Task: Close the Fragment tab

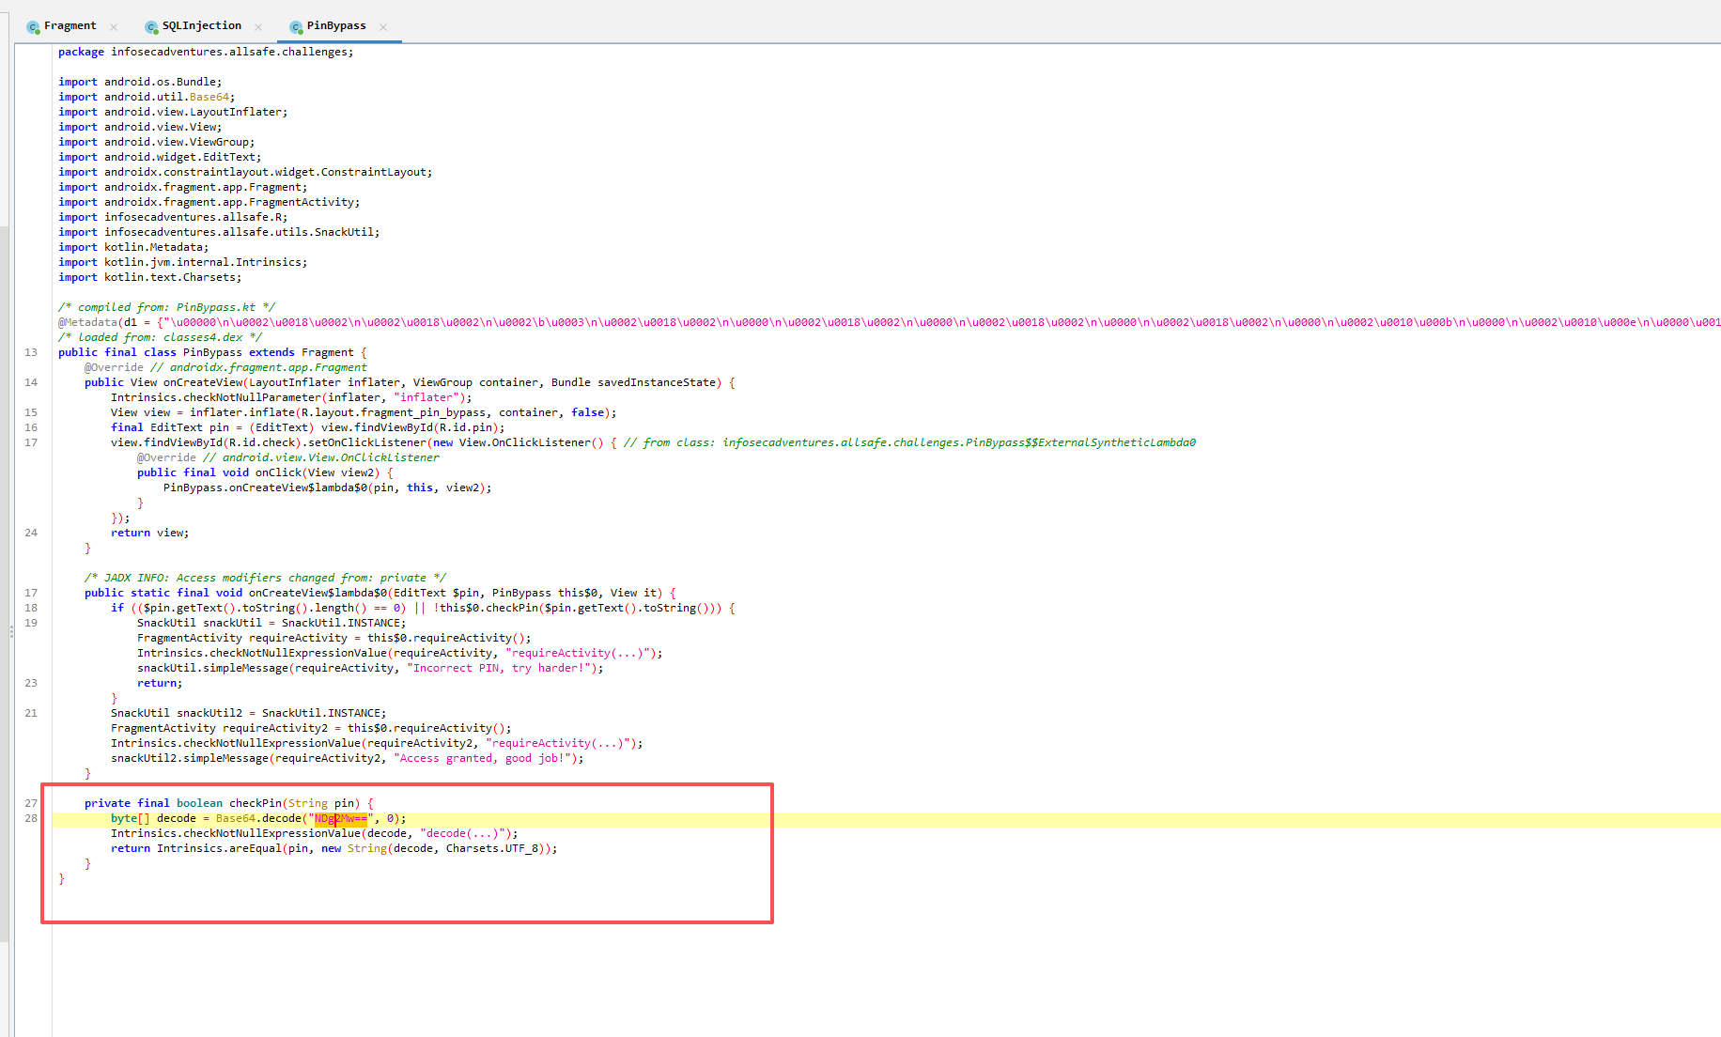Action: click(x=114, y=27)
